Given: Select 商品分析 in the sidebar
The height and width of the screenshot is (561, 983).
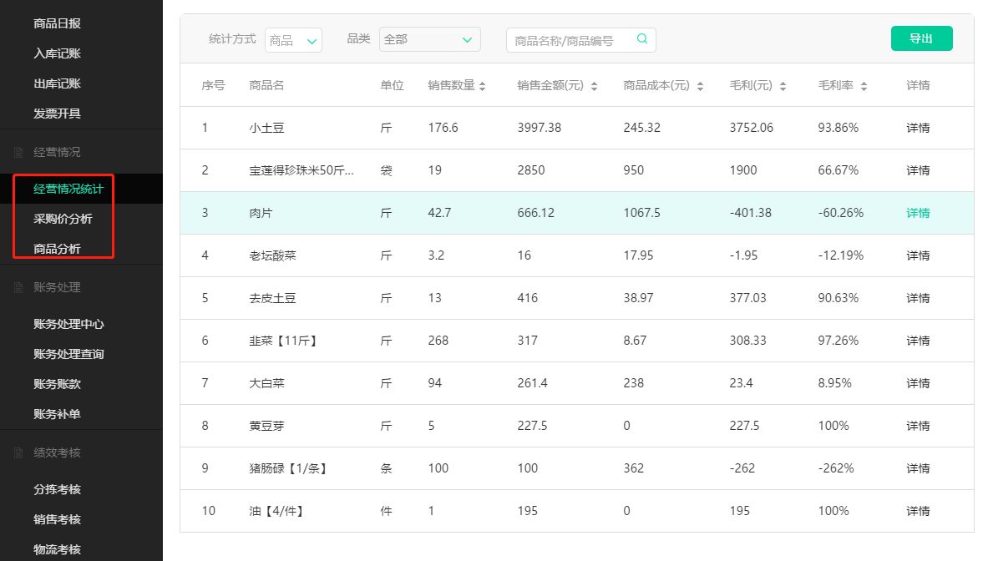Looking at the screenshot, I should (x=55, y=249).
